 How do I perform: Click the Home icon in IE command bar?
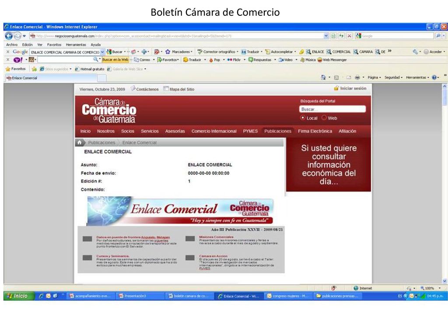click(x=323, y=77)
